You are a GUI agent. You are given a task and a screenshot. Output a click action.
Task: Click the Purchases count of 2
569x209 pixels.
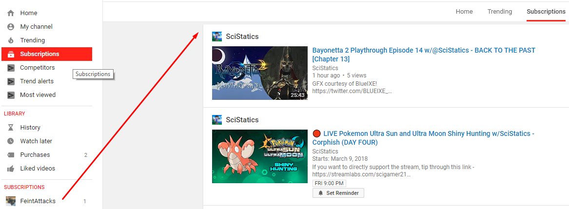point(86,155)
